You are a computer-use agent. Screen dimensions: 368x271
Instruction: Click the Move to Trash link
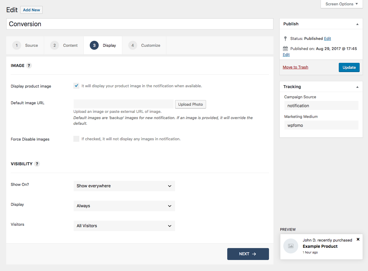(x=295, y=67)
